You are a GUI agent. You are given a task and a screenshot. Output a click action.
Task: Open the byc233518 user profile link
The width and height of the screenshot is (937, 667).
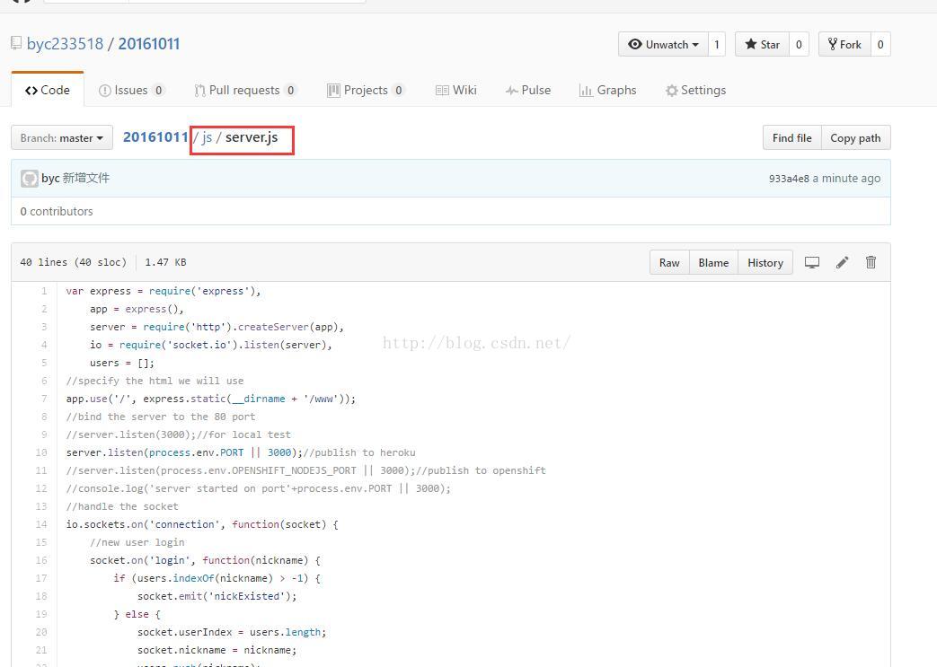point(66,44)
